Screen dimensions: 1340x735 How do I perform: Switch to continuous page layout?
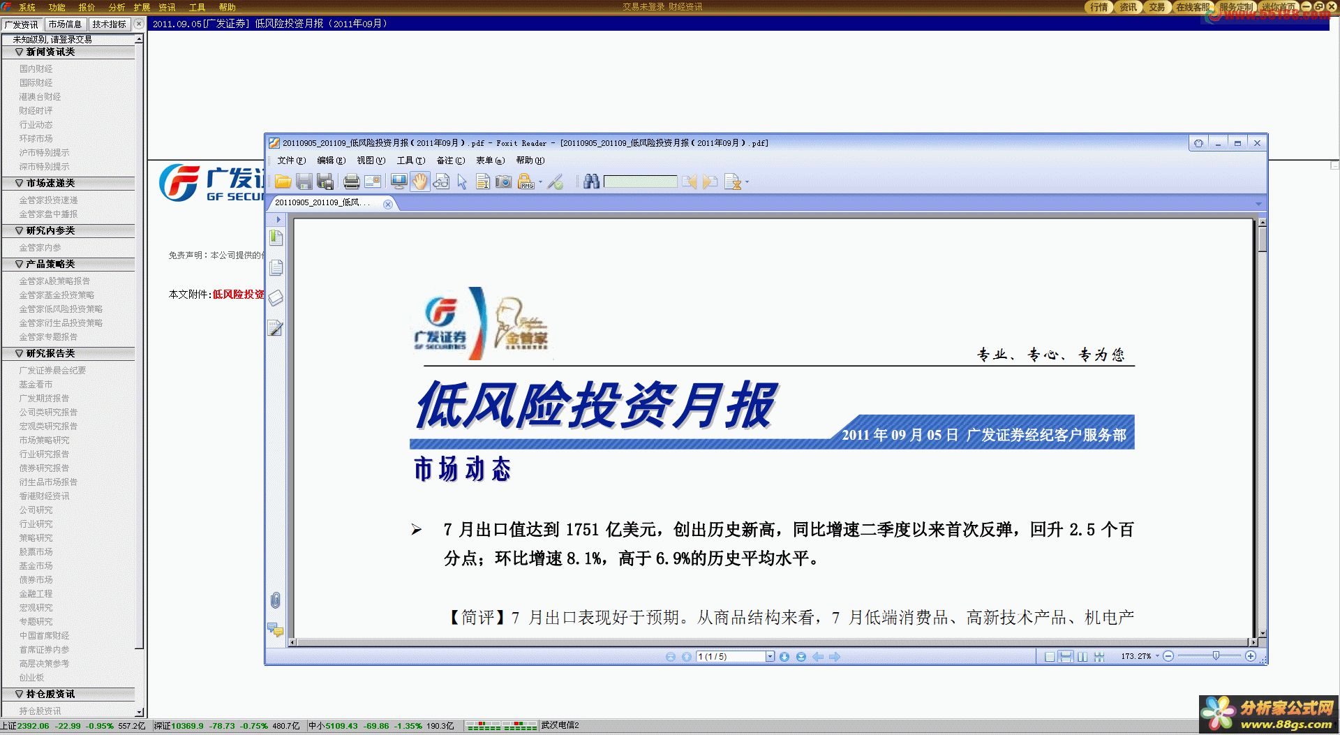click(1066, 657)
